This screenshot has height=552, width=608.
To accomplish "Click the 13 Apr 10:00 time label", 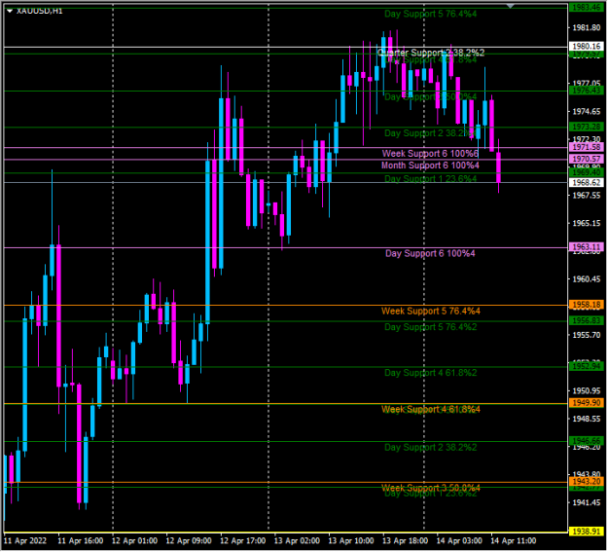I will [351, 540].
